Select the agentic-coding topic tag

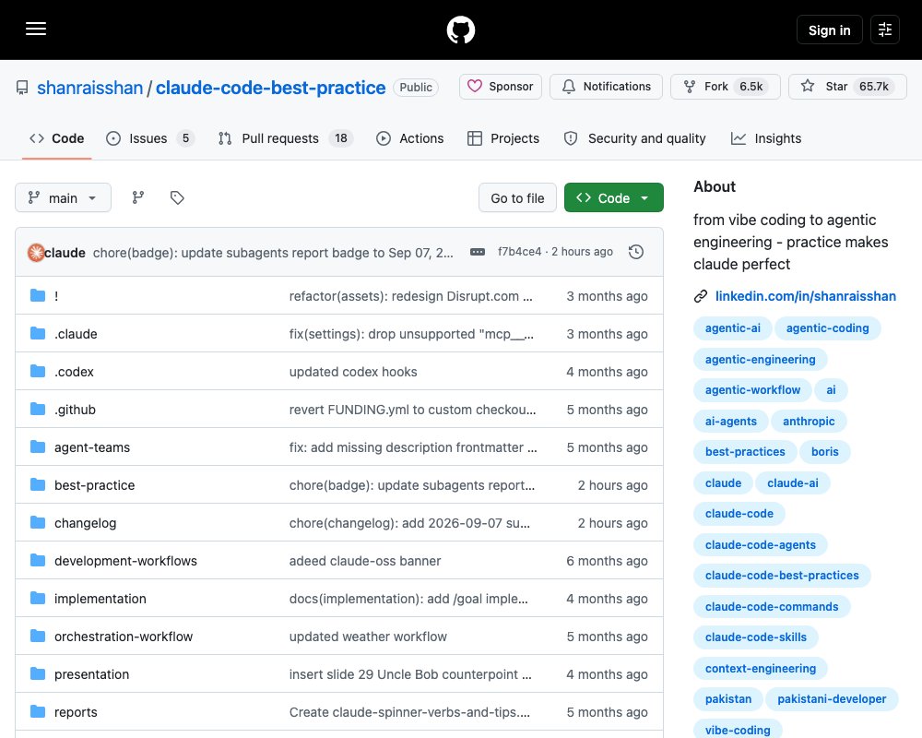coord(827,328)
